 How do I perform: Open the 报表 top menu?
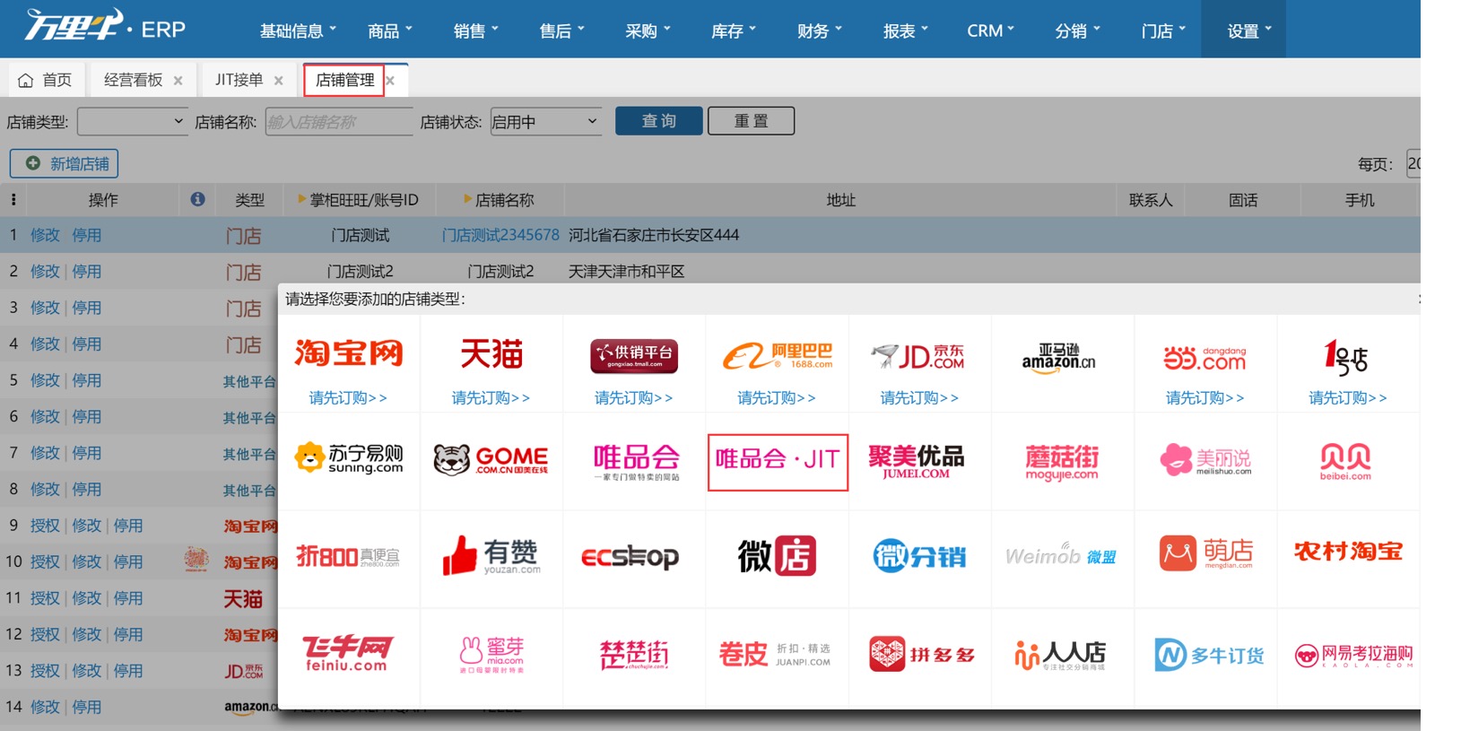tap(905, 30)
